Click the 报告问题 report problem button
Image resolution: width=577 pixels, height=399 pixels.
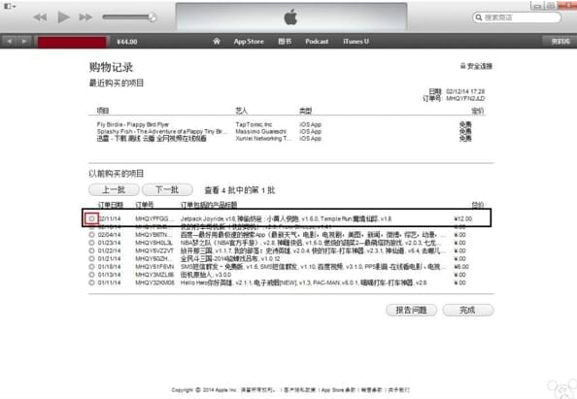412,310
